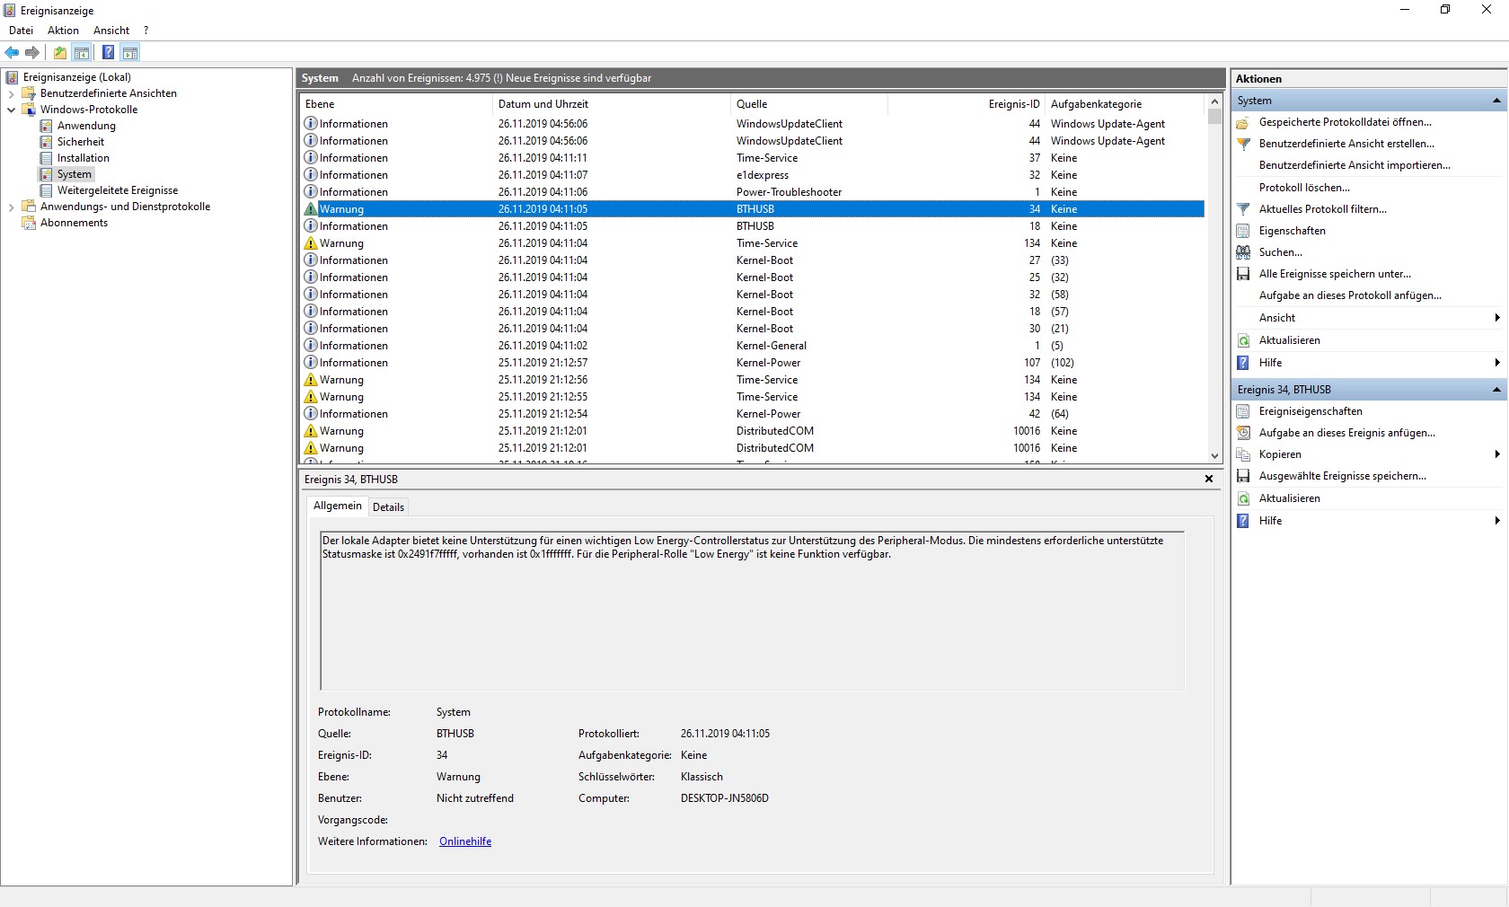Select the Sicherheit log icon in the tree
This screenshot has width=1509, height=907.
click(46, 142)
